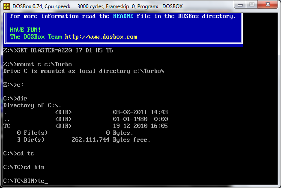The width and height of the screenshot is (281, 188).
Task: Click 'For more information read the' text
Action: pyautogui.click(x=60, y=16)
